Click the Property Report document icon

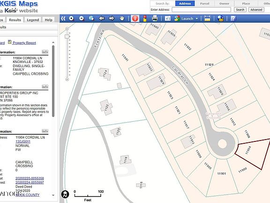point(10,42)
